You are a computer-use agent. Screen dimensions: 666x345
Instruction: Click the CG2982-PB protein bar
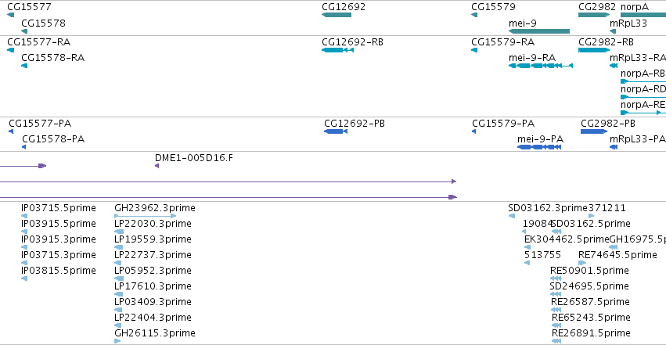tap(594, 131)
